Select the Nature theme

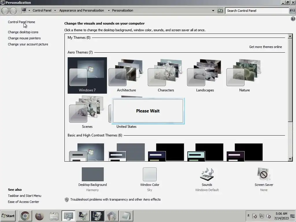click(x=245, y=75)
